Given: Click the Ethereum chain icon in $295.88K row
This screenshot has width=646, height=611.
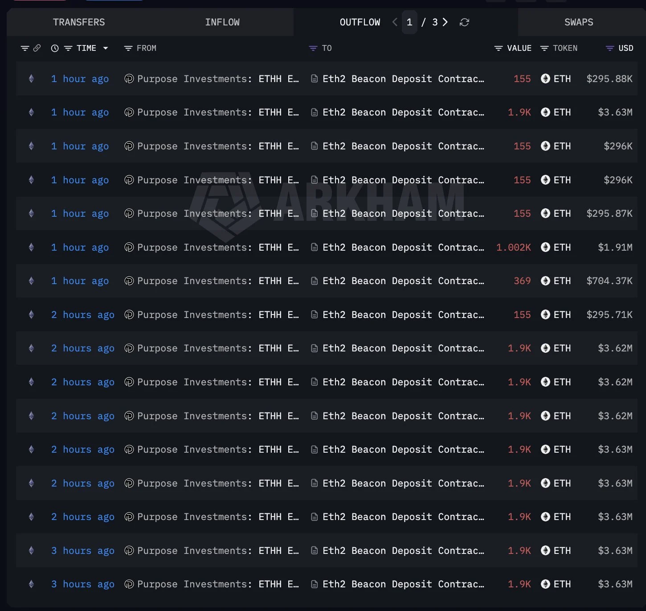Looking at the screenshot, I should (x=31, y=79).
